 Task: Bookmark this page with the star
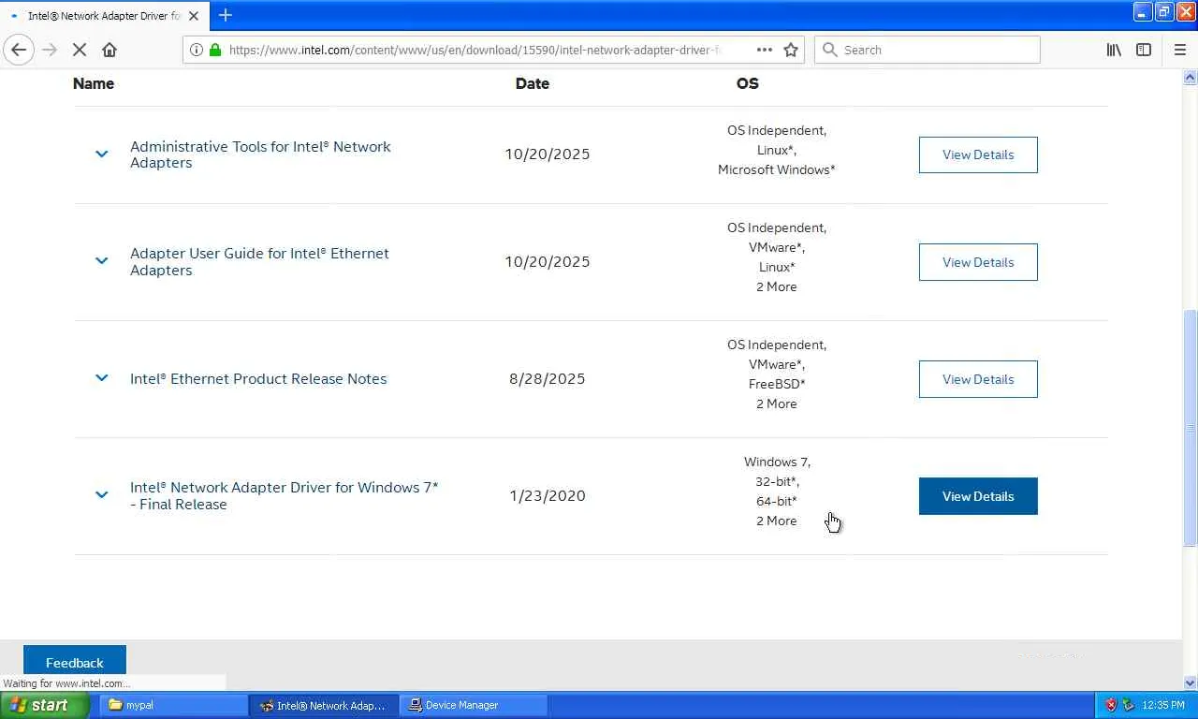(791, 50)
